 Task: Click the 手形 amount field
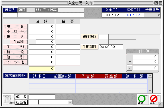coord(42,47)
